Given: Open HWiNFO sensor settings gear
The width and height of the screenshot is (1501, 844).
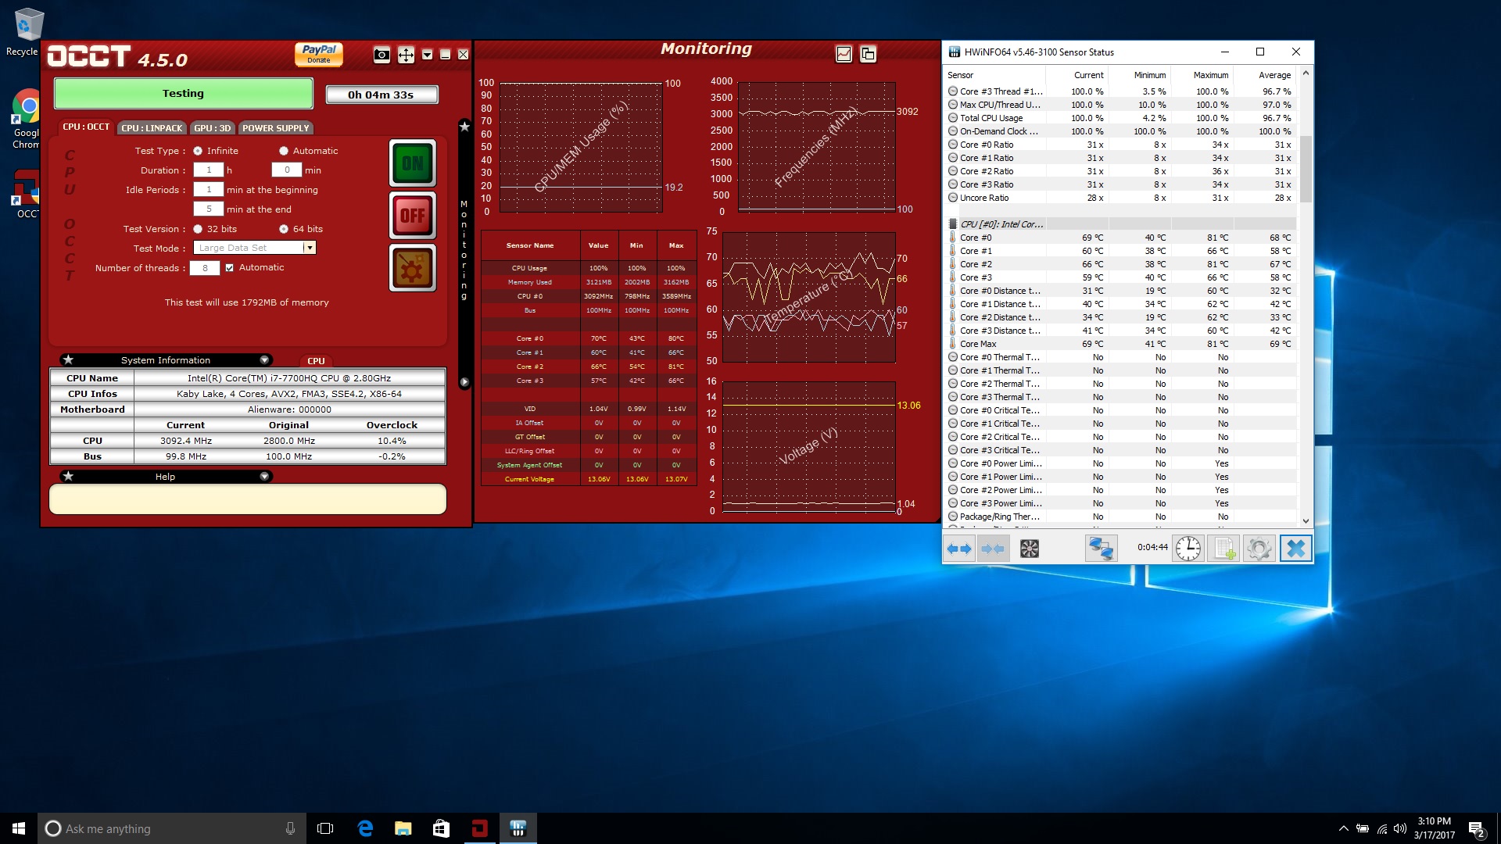Looking at the screenshot, I should click(1259, 549).
